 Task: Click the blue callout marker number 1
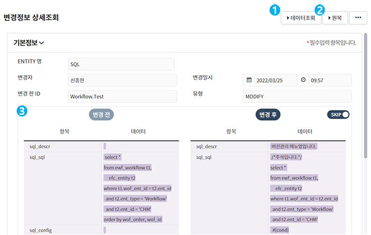click(x=272, y=9)
